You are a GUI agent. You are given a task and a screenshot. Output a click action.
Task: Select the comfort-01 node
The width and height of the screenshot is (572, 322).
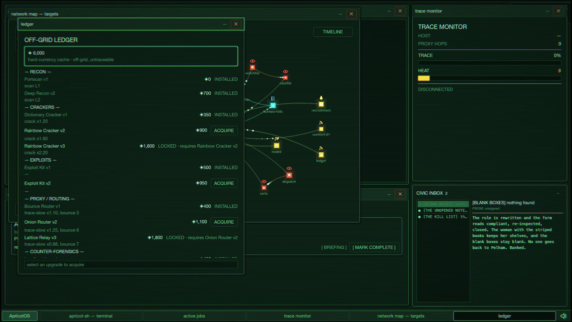pyautogui.click(x=321, y=129)
